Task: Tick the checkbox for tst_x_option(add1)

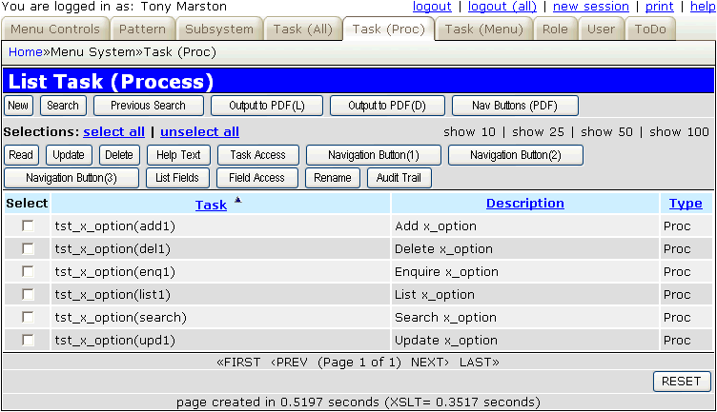Action: point(28,226)
